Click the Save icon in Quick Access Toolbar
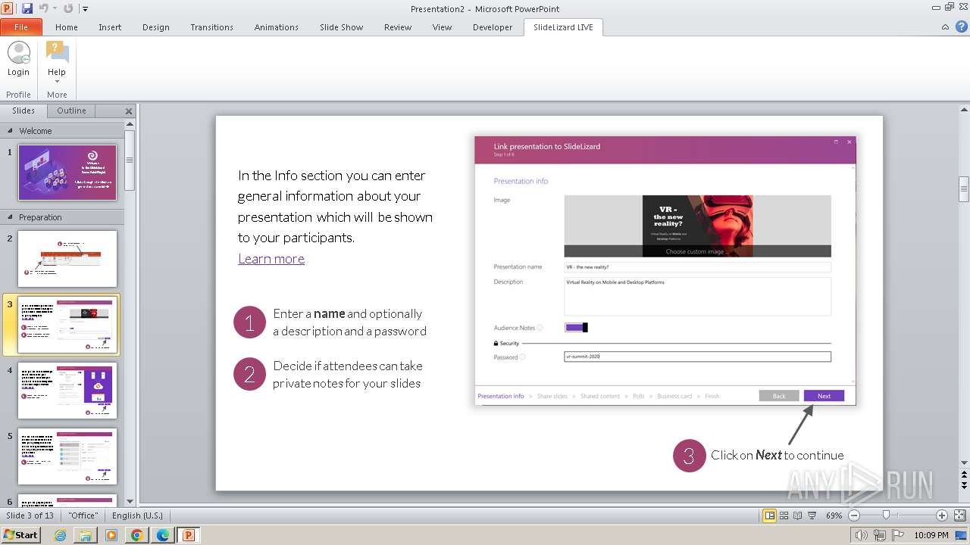 (x=27, y=8)
